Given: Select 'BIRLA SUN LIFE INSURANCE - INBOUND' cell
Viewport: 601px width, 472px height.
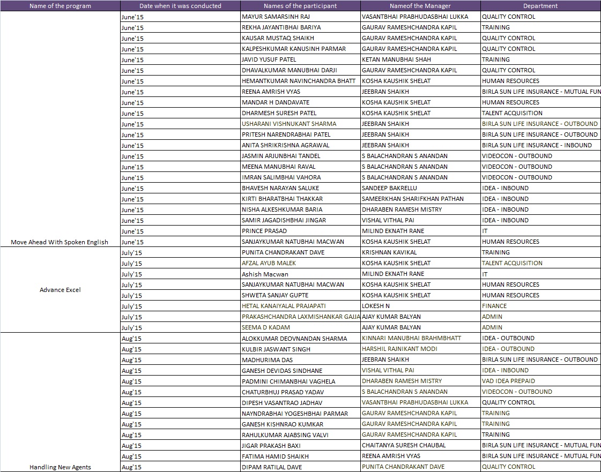Looking at the screenshot, I should [x=540, y=145].
